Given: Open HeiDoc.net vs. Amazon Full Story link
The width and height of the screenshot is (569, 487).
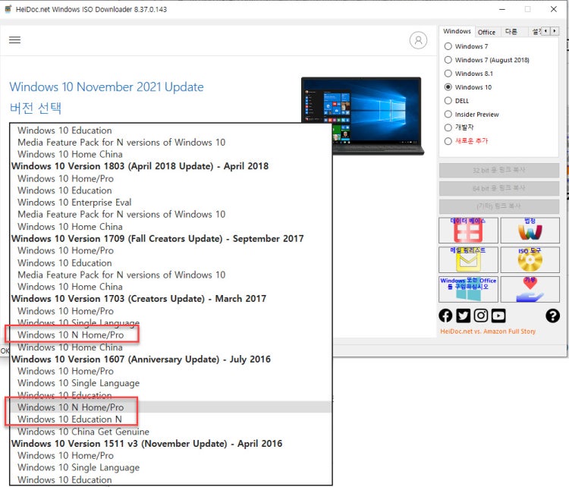Looking at the screenshot, I should (488, 331).
